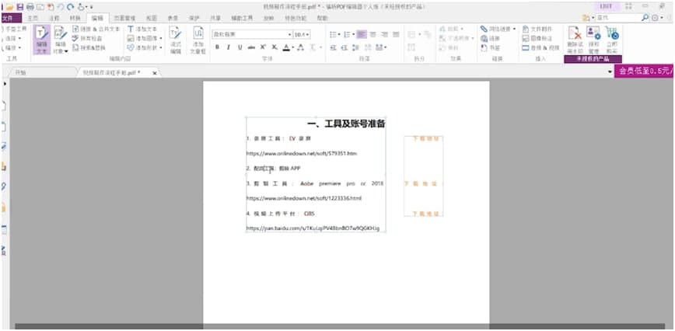Click the decrease indent icon
The image size is (675, 331).
pos(333,47)
